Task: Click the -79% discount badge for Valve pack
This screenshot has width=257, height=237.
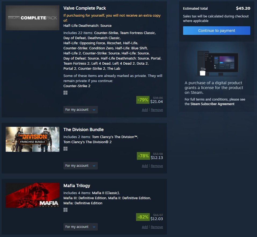Action: point(143,100)
